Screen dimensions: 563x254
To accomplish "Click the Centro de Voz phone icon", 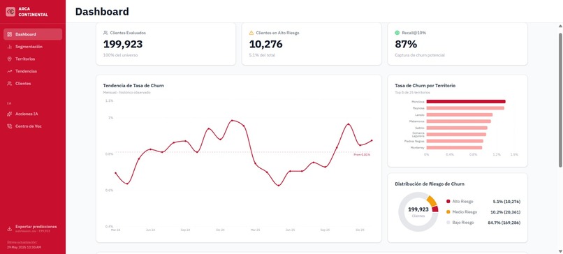I will click(x=10, y=126).
